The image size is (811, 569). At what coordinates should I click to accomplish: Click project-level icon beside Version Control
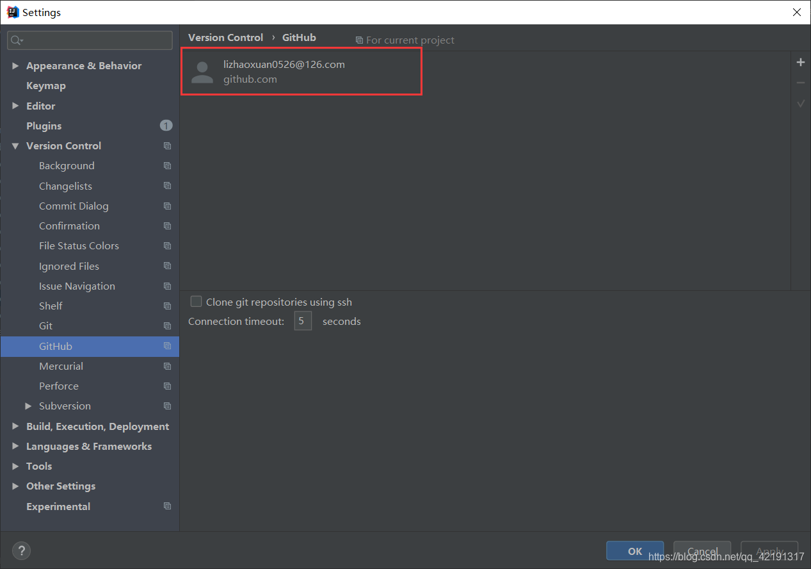(x=167, y=146)
